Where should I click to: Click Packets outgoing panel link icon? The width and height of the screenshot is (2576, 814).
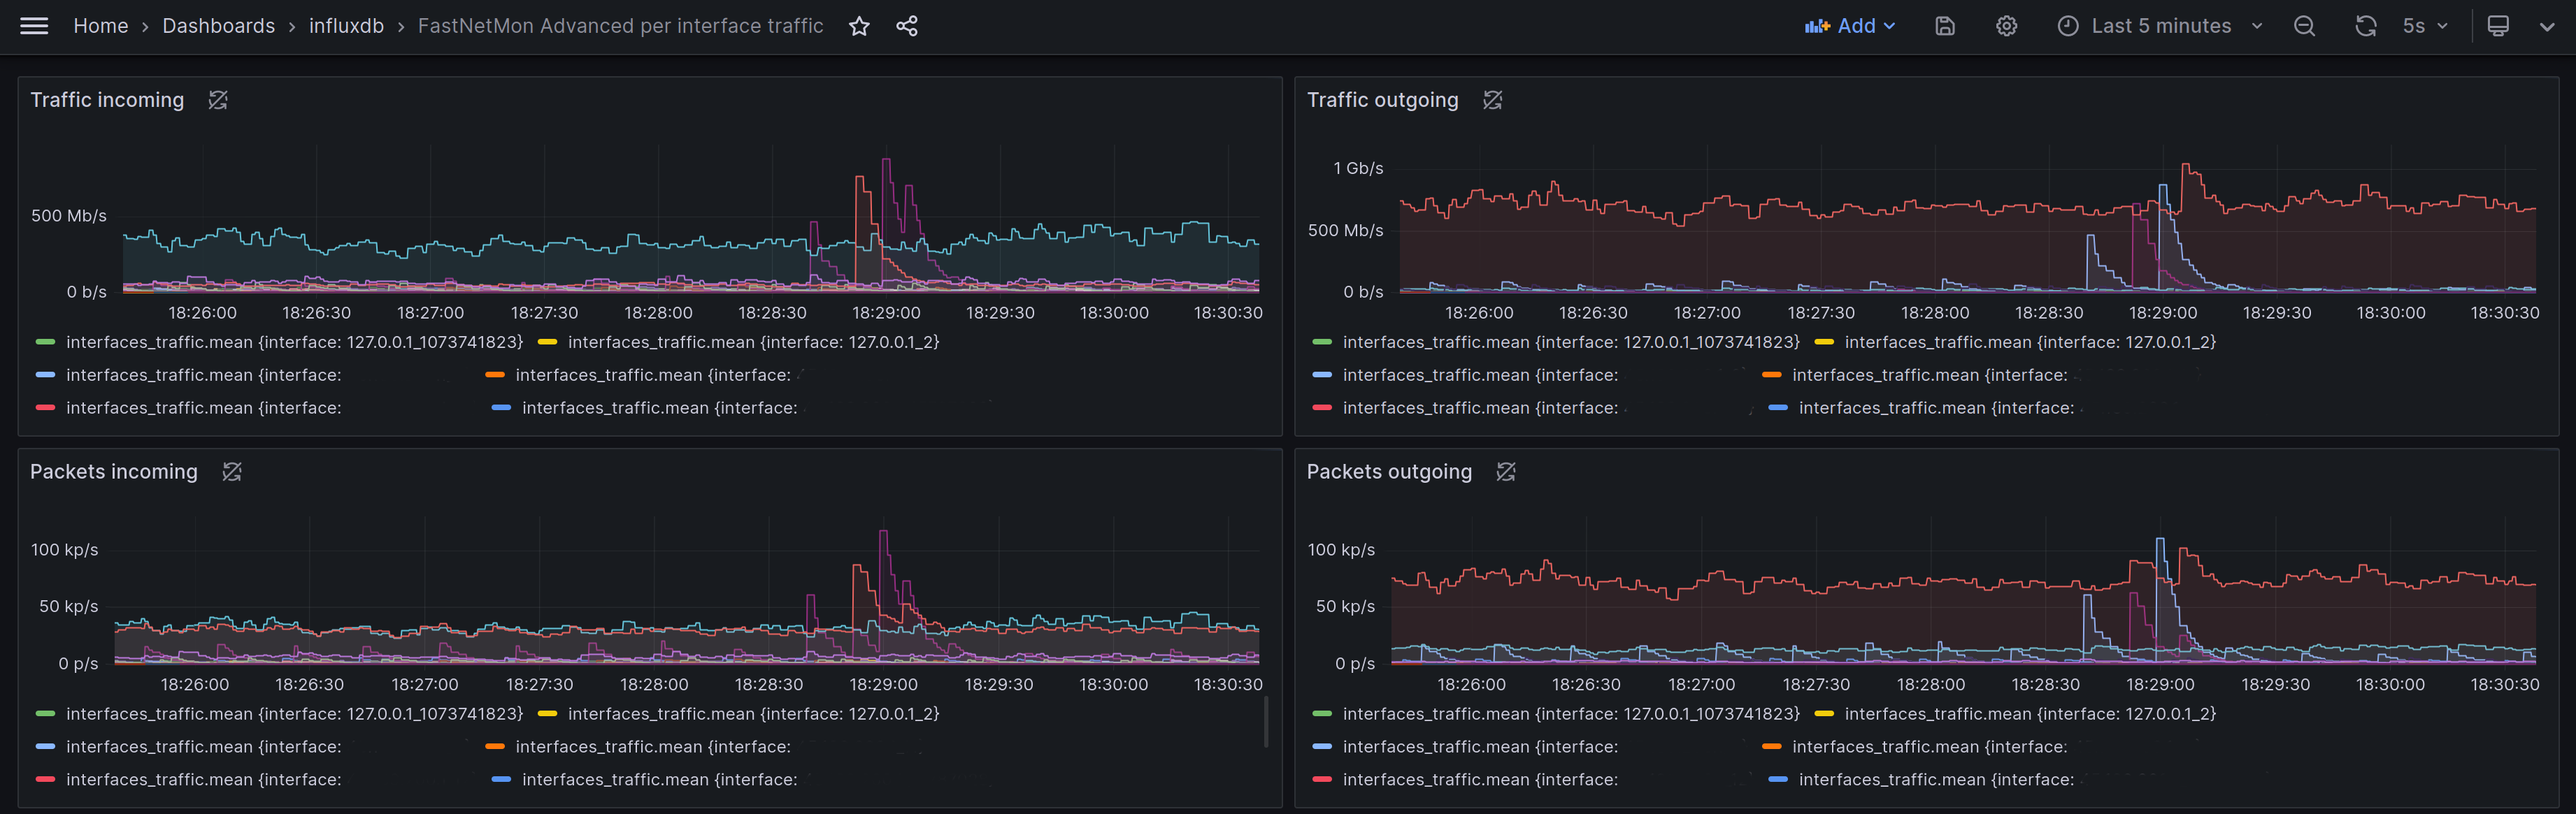tap(1506, 472)
